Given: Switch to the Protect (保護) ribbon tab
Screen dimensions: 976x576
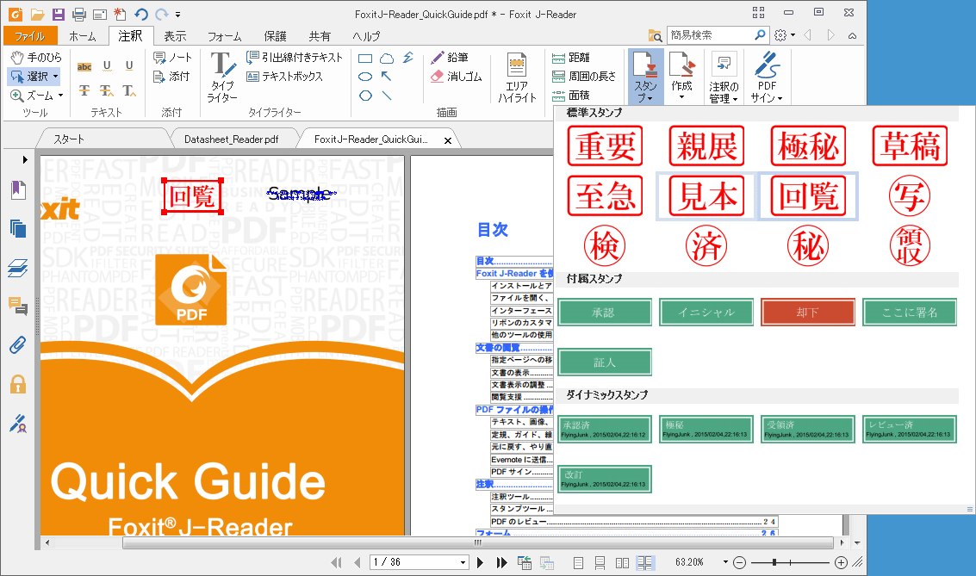Looking at the screenshot, I should (275, 36).
